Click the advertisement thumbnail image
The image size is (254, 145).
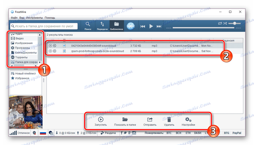pos(26,112)
